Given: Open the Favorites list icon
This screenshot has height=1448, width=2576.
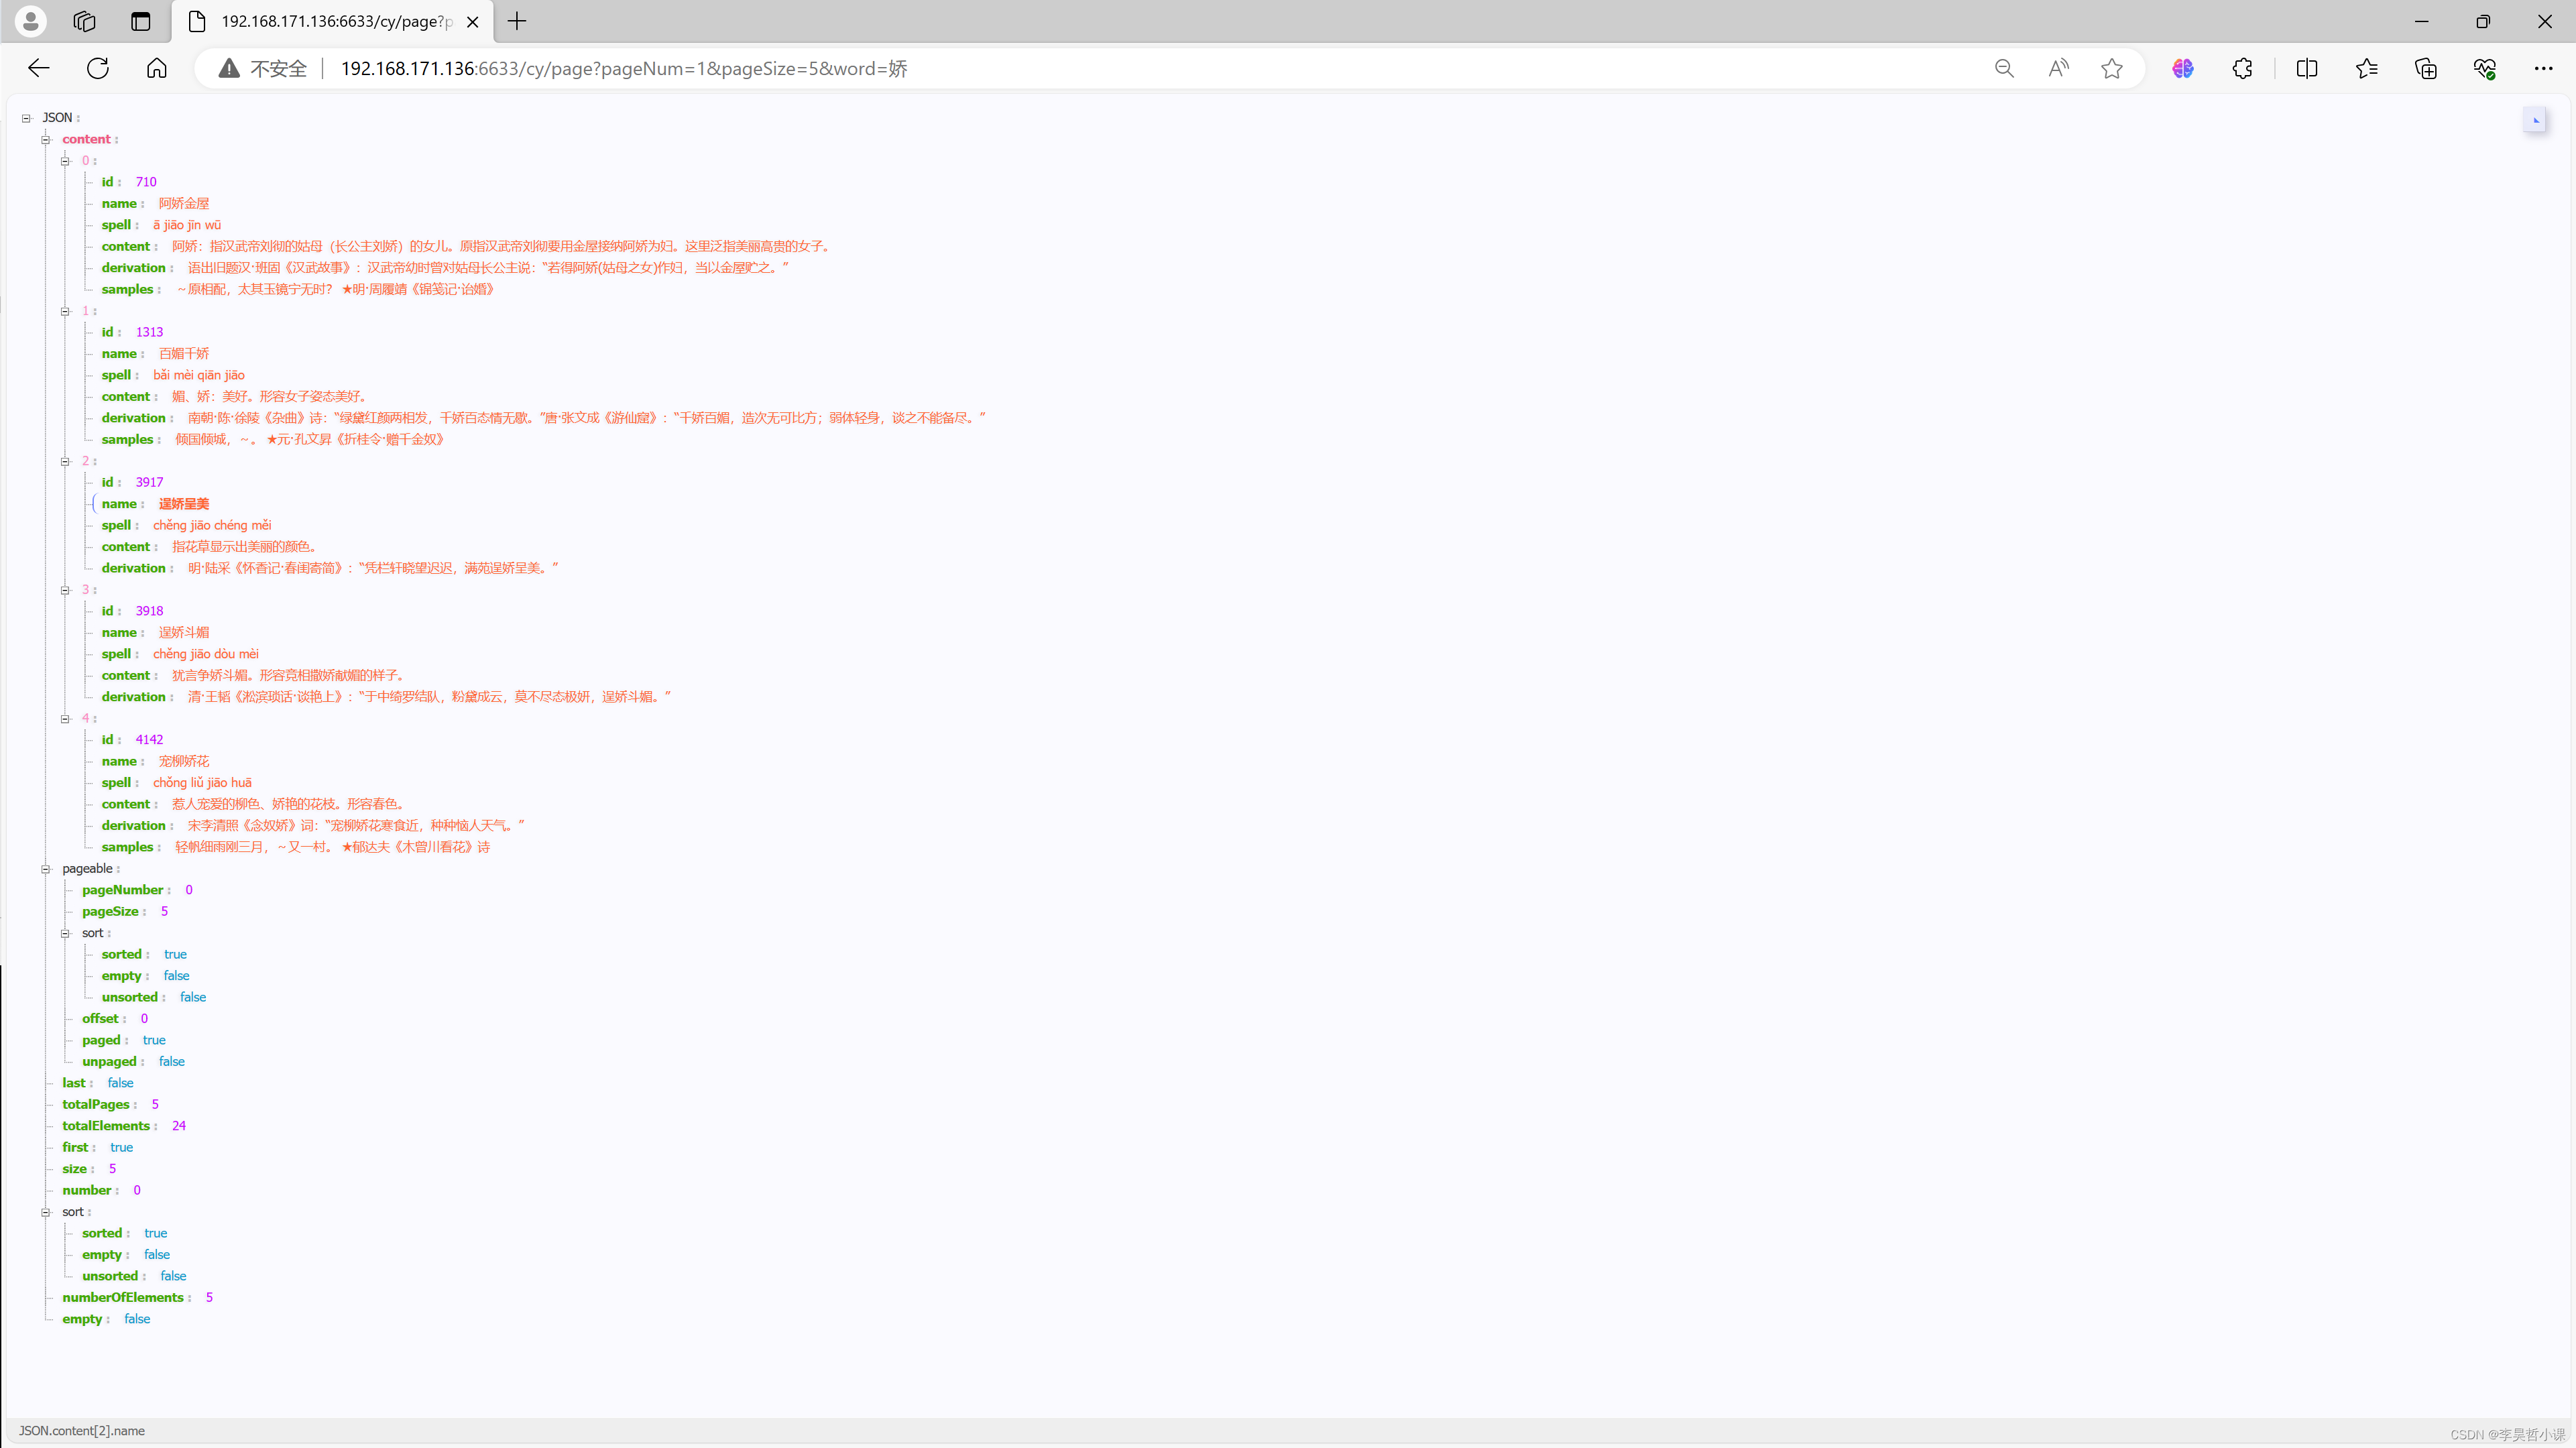Looking at the screenshot, I should click(2366, 68).
